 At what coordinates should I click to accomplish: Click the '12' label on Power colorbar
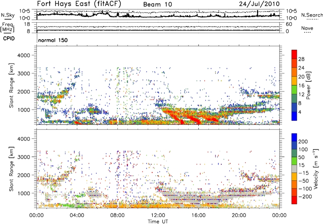click(x=301, y=95)
